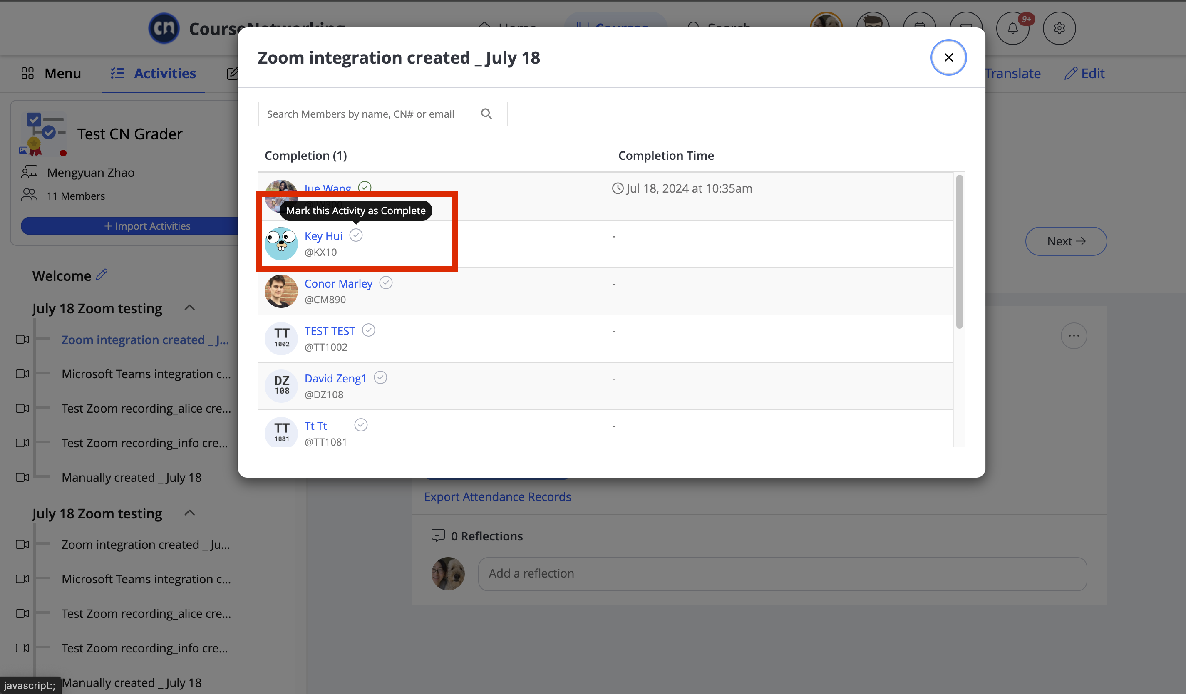Screen dimensions: 1186x694
Task: Click the reflections comment icon
Action: [x=438, y=535]
